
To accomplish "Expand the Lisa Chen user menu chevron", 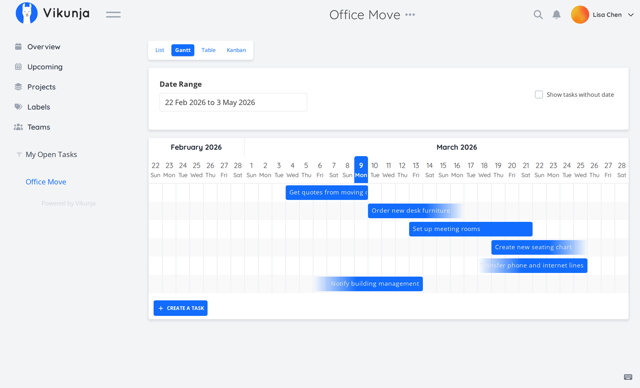I will tap(631, 15).
